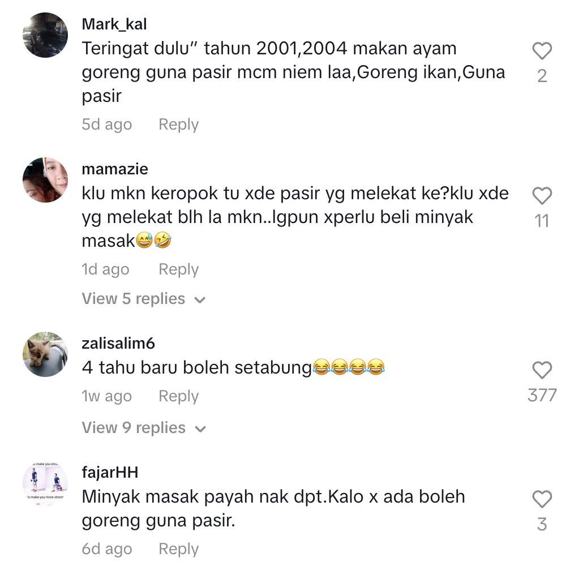583x566 pixels.
Task: Open fajarHH username link
Action: (x=110, y=473)
